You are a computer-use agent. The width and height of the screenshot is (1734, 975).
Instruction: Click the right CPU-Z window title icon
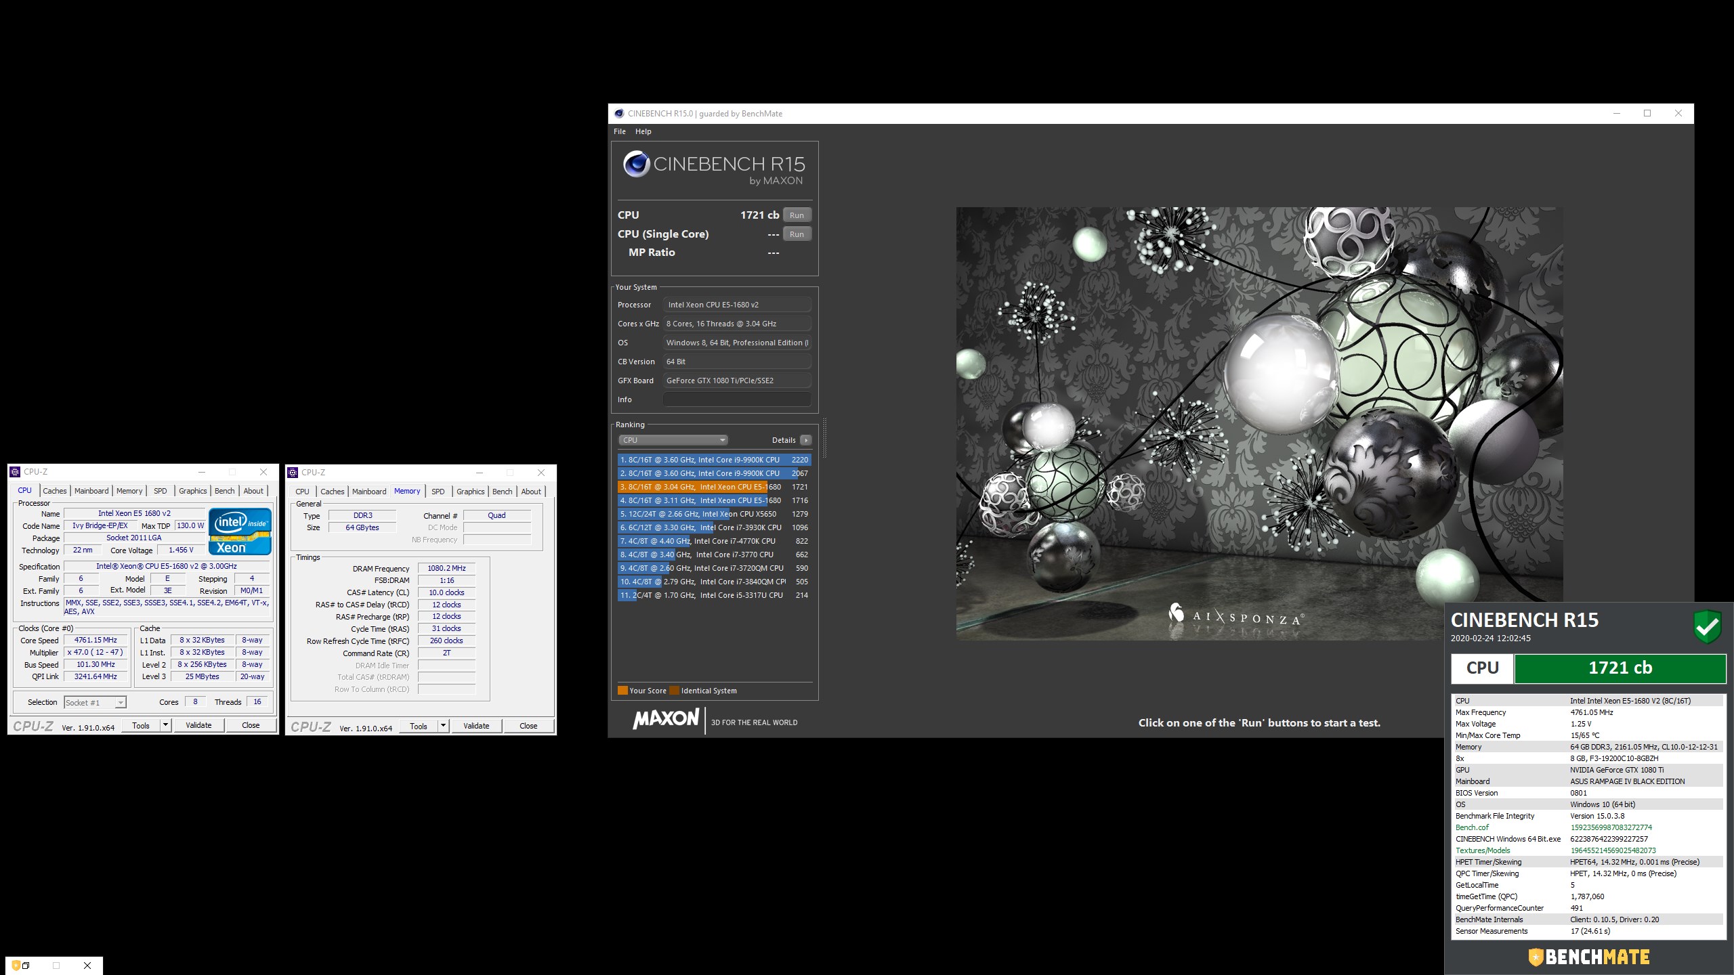click(x=293, y=473)
